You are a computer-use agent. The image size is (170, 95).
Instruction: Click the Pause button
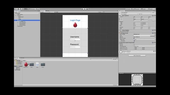pyautogui.click(x=85, y=9)
